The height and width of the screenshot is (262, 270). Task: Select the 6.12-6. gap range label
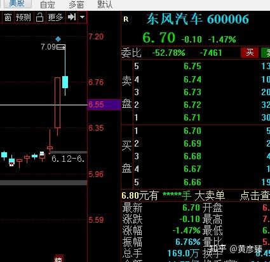click(x=68, y=159)
